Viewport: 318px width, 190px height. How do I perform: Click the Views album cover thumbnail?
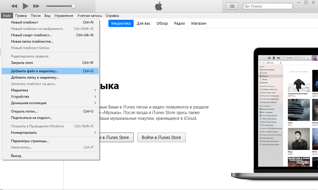pos(299,110)
